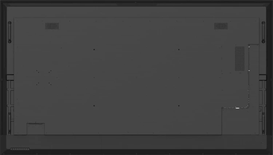The width and height of the screenshot is (273, 155).
Task: Click the left carrying handle
Action: [10, 32]
